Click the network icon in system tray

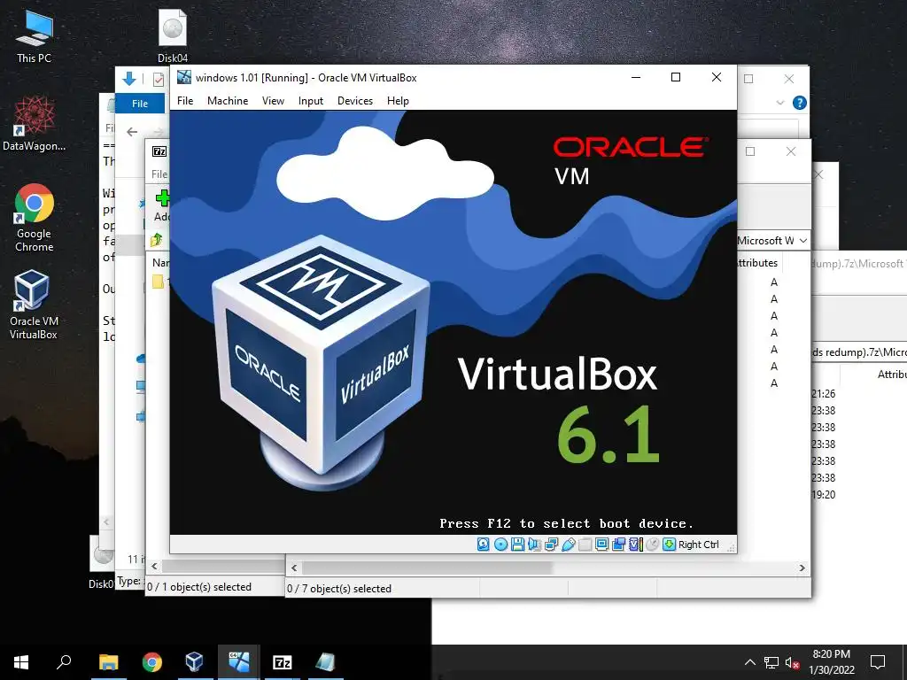tap(771, 662)
